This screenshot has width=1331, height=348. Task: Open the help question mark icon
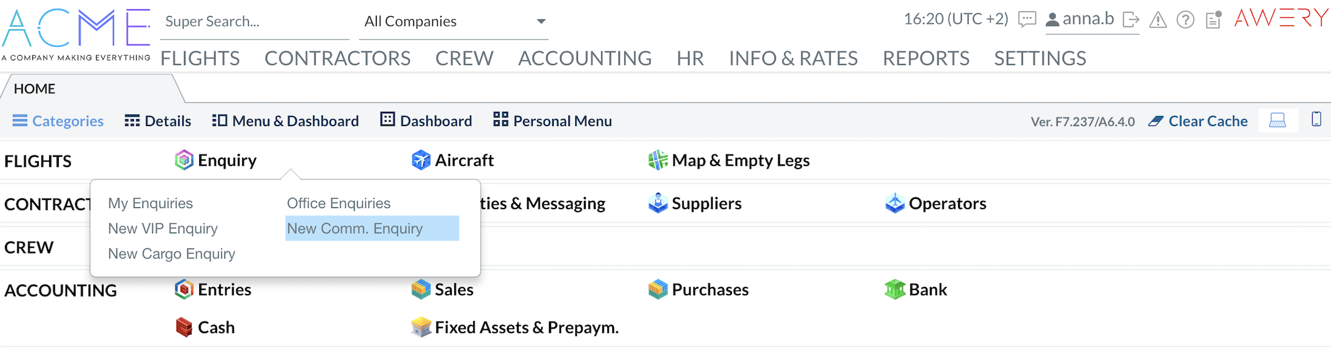click(1185, 20)
